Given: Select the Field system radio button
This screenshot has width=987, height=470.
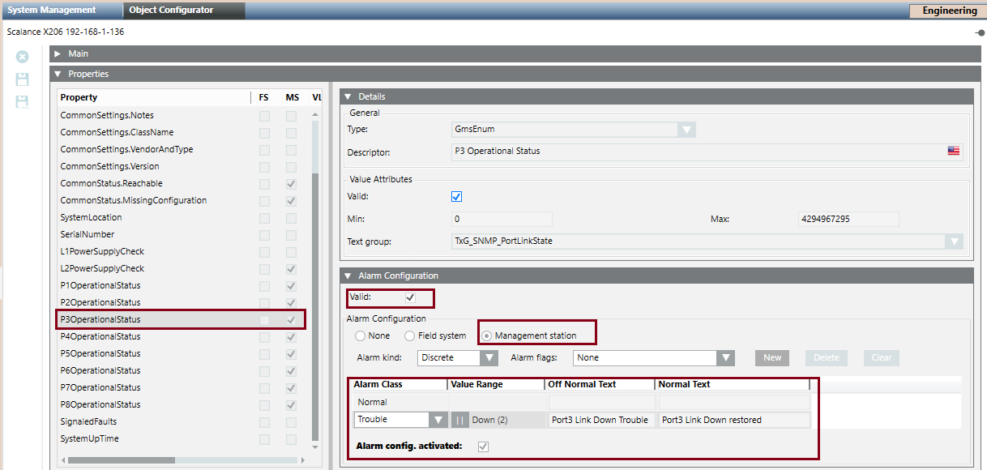Looking at the screenshot, I should click(x=410, y=335).
